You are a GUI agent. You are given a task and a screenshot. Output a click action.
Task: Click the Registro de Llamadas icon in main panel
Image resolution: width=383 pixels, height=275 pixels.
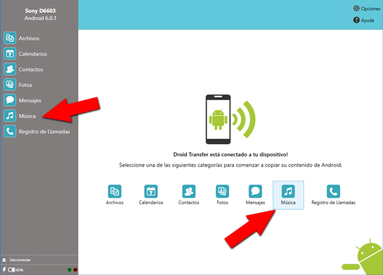coord(333,191)
